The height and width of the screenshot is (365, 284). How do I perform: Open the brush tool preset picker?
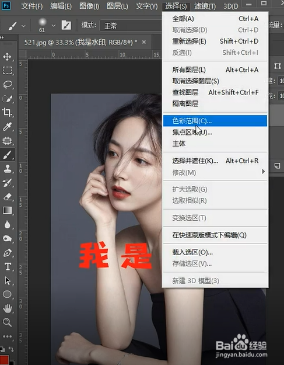(x=16, y=26)
